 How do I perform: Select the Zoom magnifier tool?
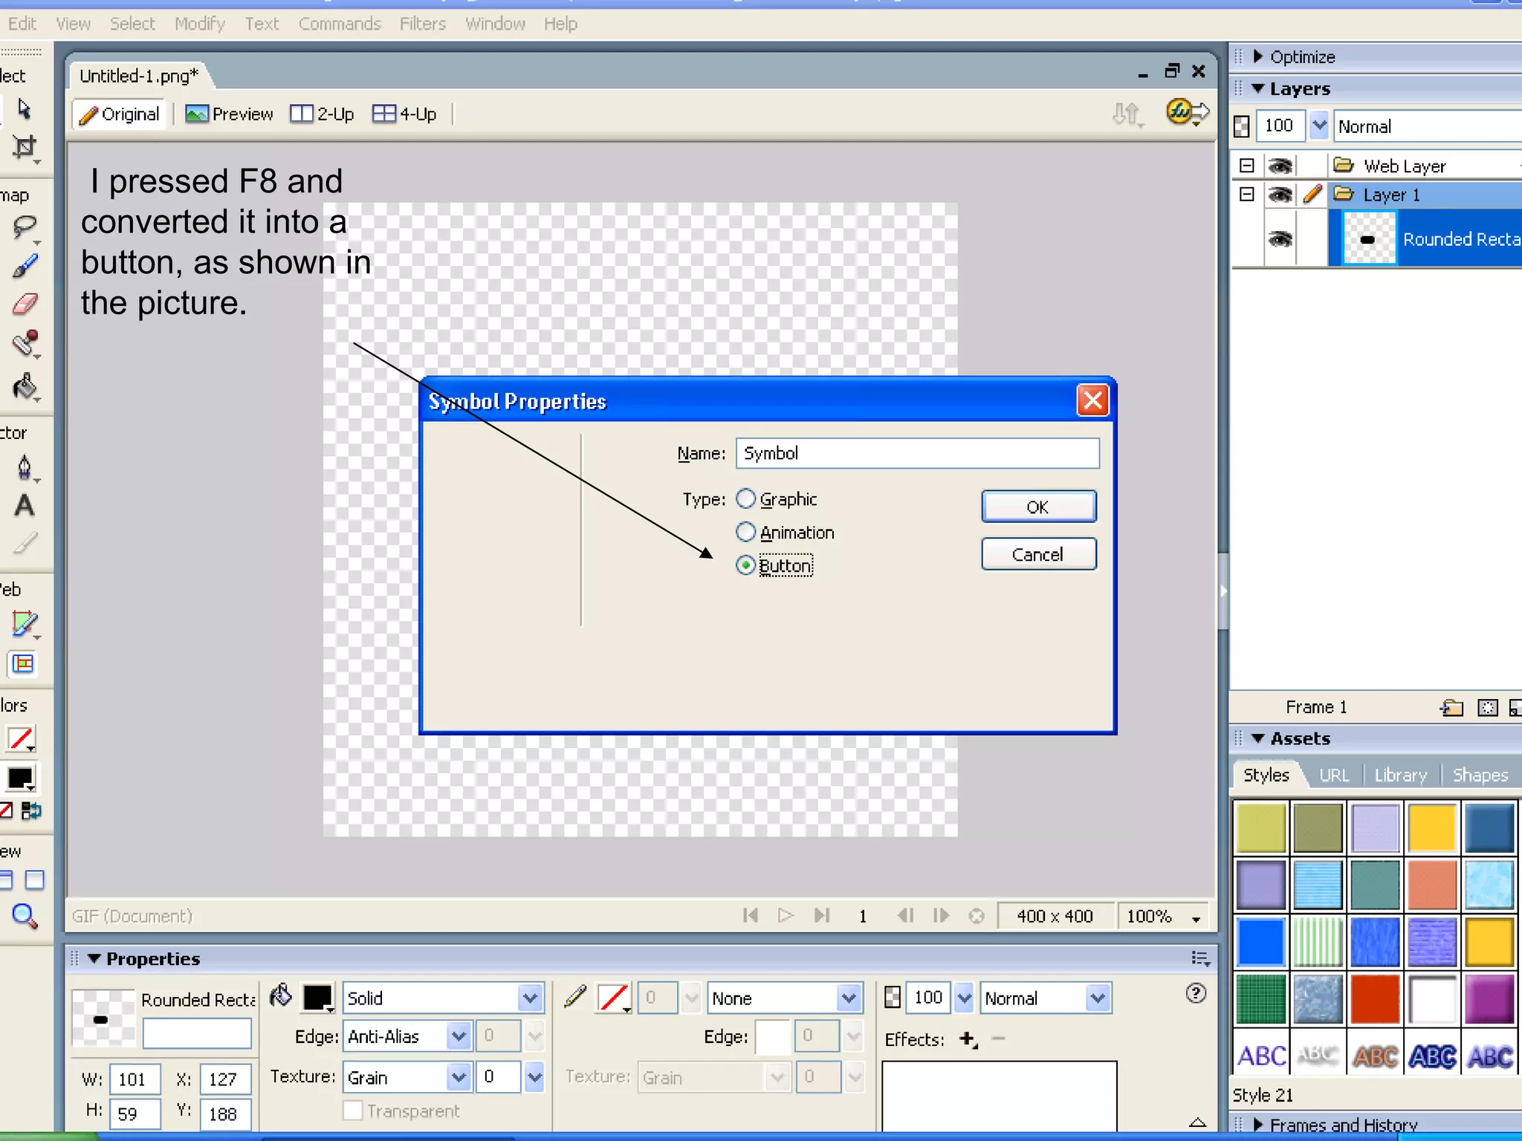click(24, 916)
